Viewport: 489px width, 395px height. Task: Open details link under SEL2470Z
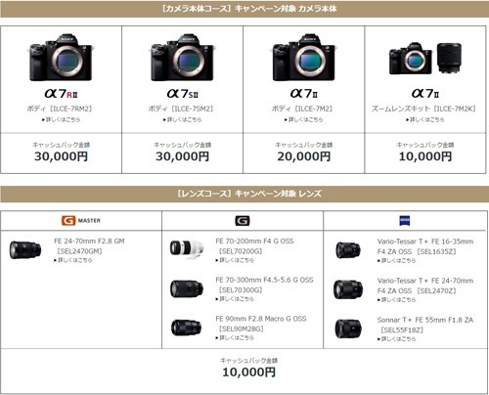click(x=397, y=299)
